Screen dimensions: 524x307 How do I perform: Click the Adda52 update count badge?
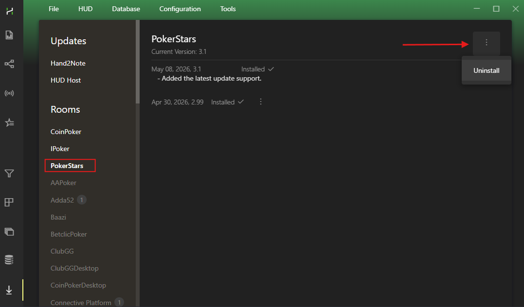tap(82, 200)
